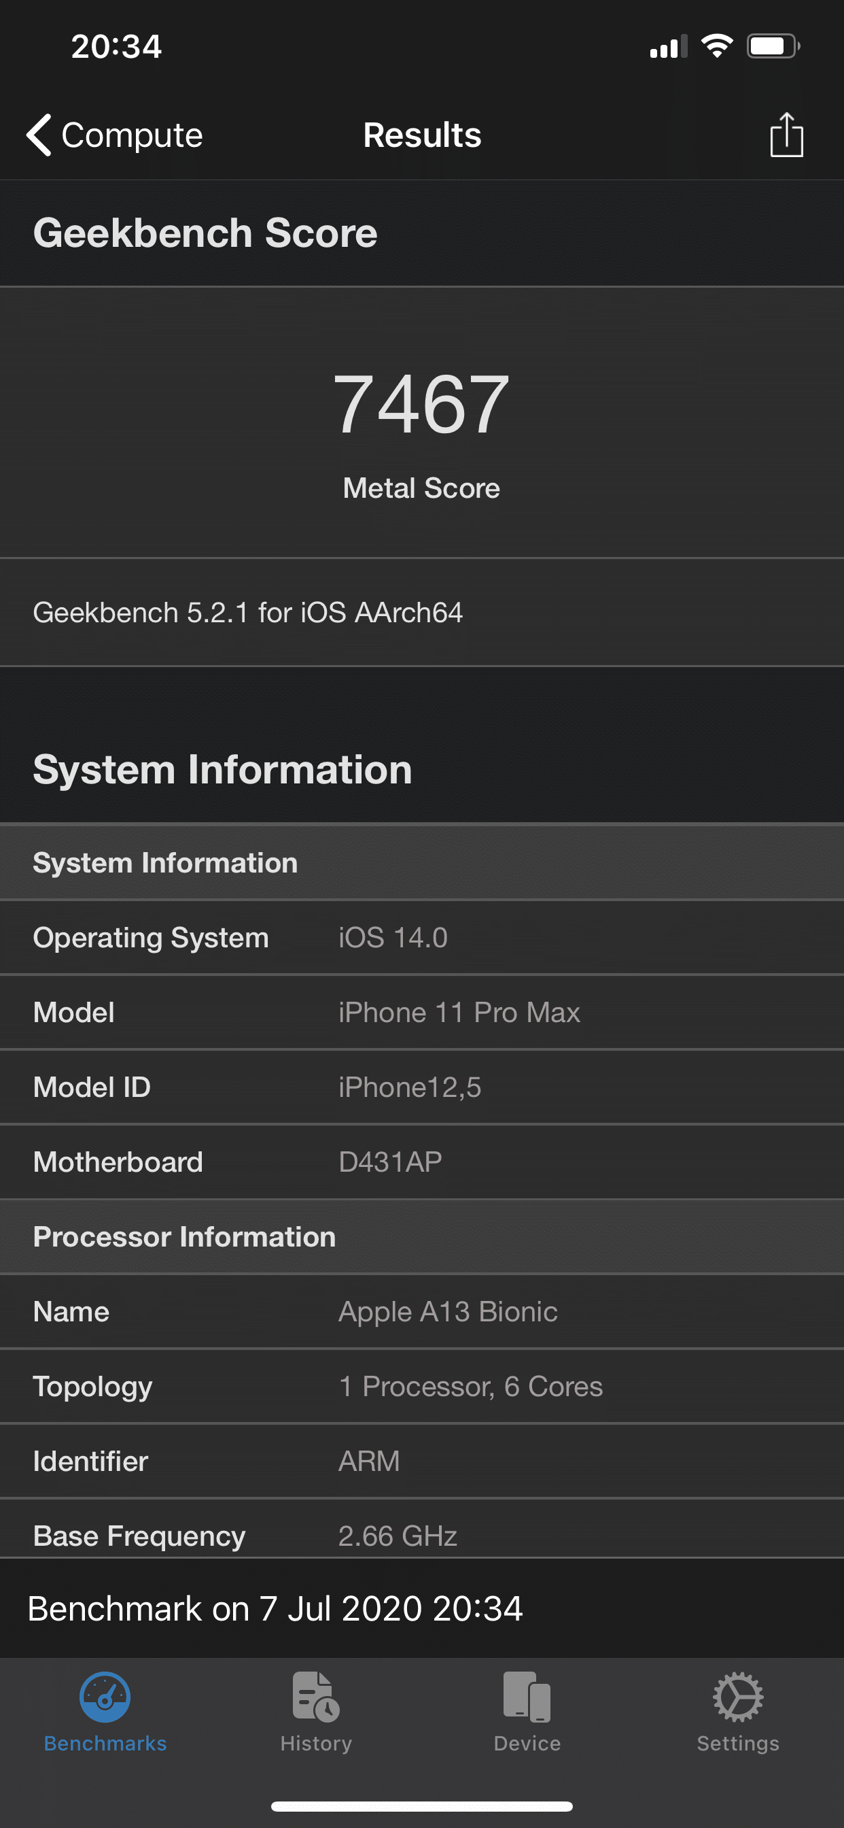Viewport: 844px width, 1828px height.
Task: Tap the Wi-Fi status icon
Action: coord(717,46)
